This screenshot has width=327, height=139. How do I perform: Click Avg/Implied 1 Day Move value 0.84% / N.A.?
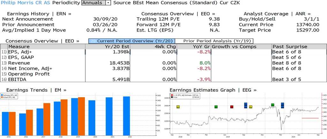pos(102,30)
